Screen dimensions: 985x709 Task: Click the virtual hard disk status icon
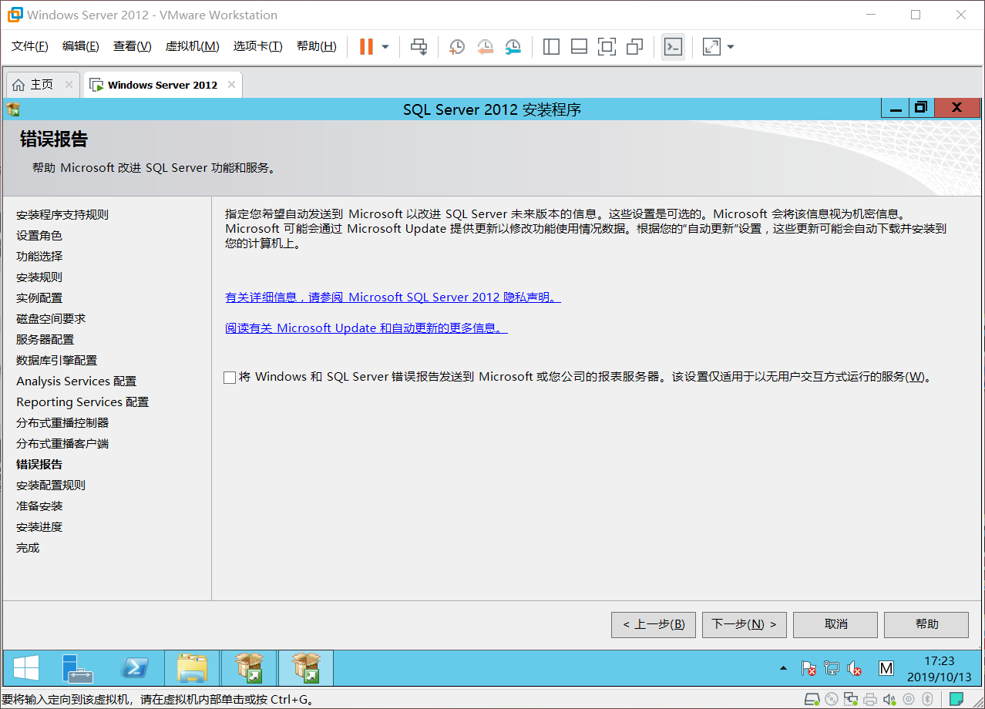point(812,699)
